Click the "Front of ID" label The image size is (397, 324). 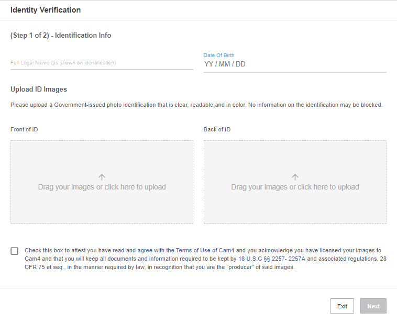(x=24, y=129)
